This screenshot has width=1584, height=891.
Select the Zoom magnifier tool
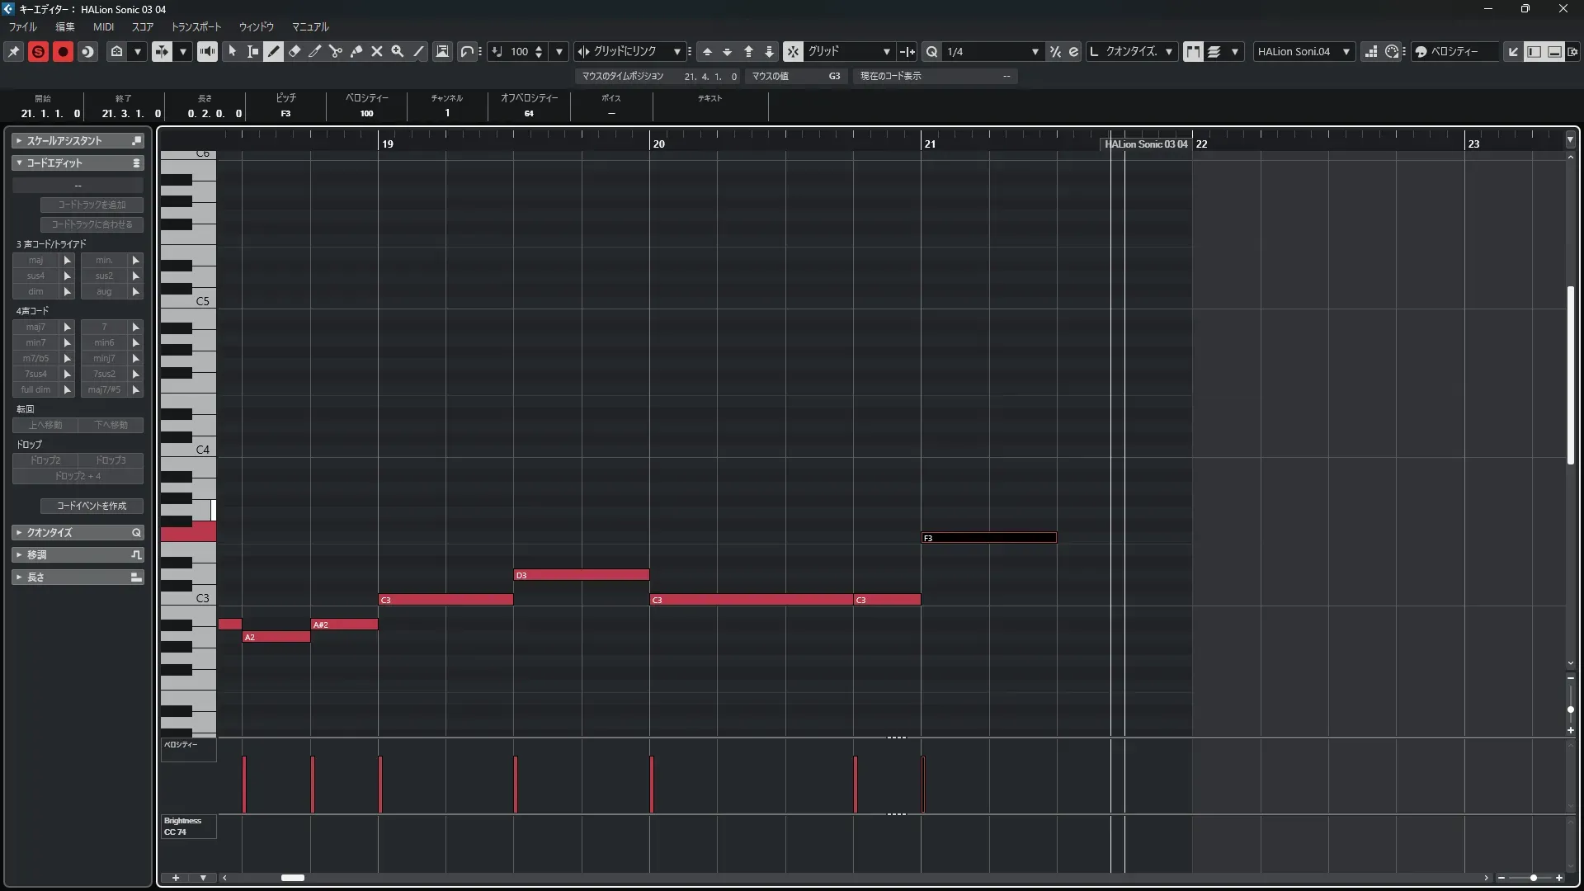398,51
